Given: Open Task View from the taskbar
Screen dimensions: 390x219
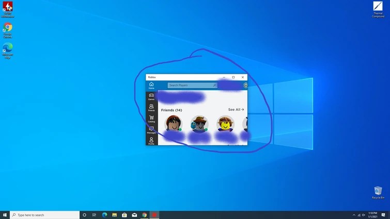Looking at the screenshot, I should 94,215.
